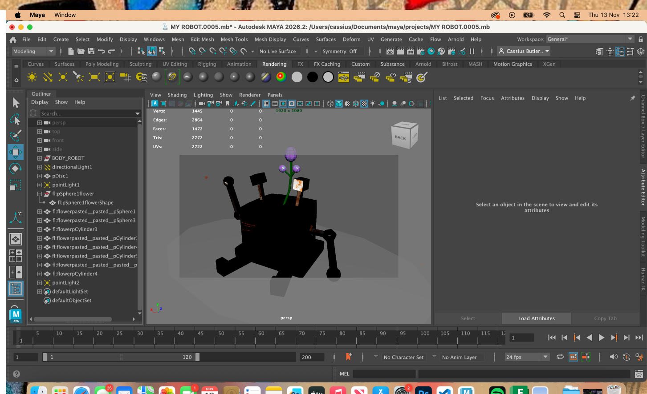The image size is (647, 394).
Task: Play the animation forwards
Action: coord(602,338)
